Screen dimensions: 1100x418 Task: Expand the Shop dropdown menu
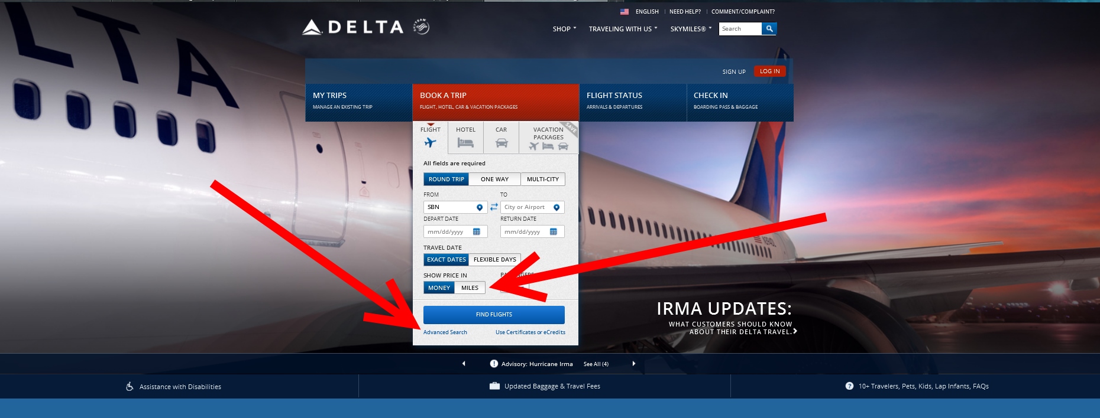point(564,29)
